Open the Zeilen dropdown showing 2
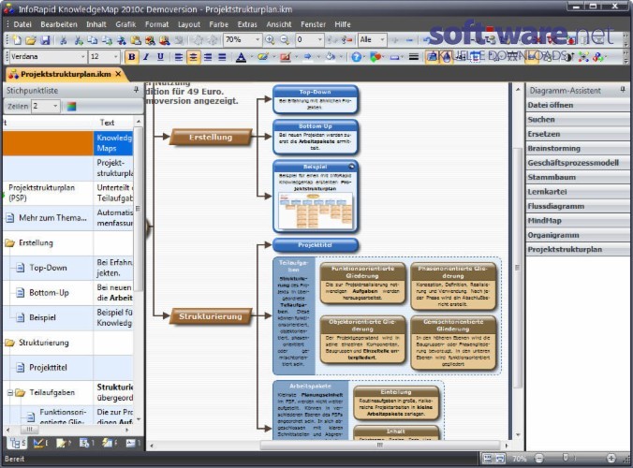Image resolution: width=633 pixels, height=468 pixels. [55, 106]
